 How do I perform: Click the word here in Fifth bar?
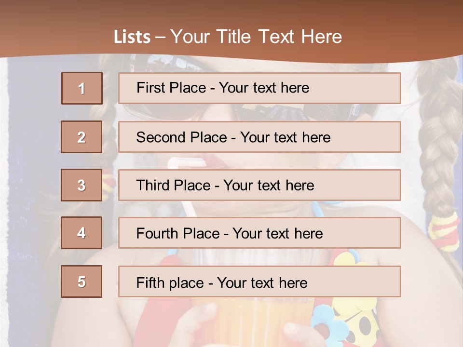(x=293, y=283)
